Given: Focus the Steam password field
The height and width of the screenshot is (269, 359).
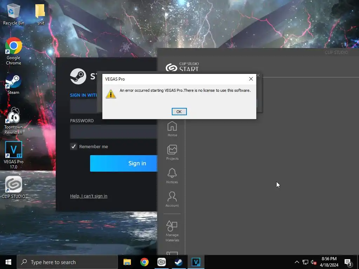Looking at the screenshot, I should click(x=114, y=132).
